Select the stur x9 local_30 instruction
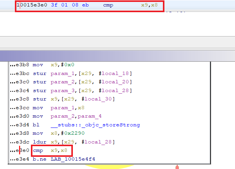 coord(62,99)
